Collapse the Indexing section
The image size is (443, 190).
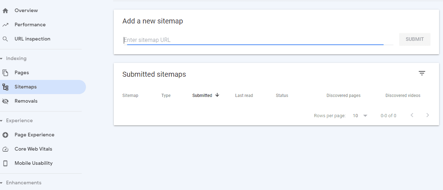(x=1, y=59)
